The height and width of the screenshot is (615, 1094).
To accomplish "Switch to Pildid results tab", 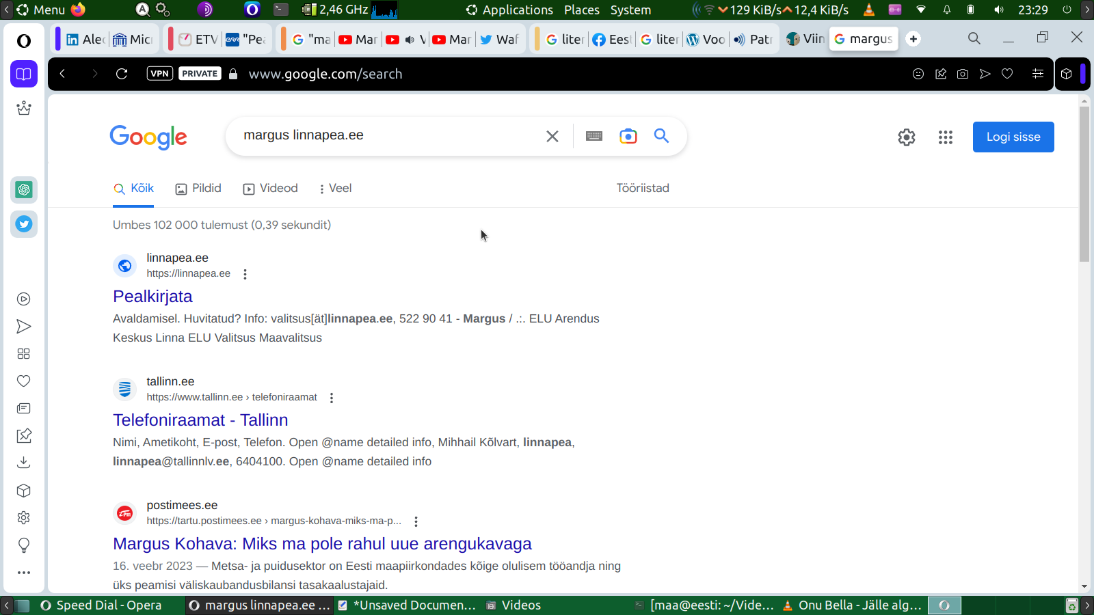I will [198, 189].
